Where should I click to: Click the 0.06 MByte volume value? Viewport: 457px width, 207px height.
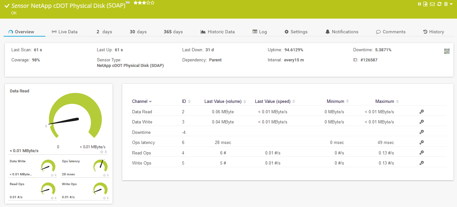(x=223, y=112)
